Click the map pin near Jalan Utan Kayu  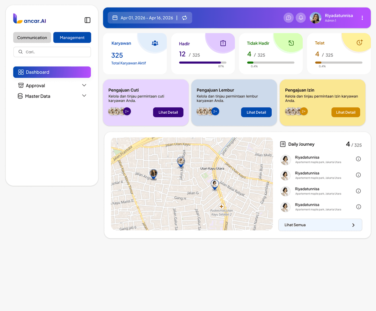(x=181, y=162)
